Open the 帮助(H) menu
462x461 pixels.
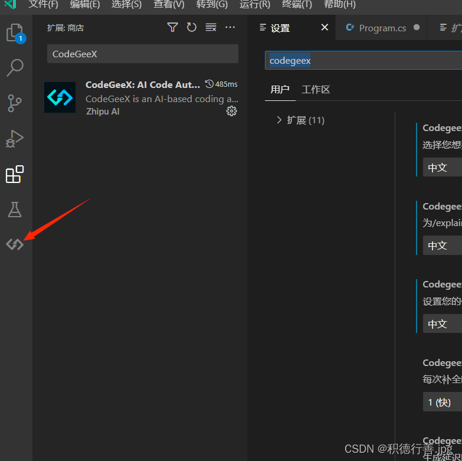point(339,4)
